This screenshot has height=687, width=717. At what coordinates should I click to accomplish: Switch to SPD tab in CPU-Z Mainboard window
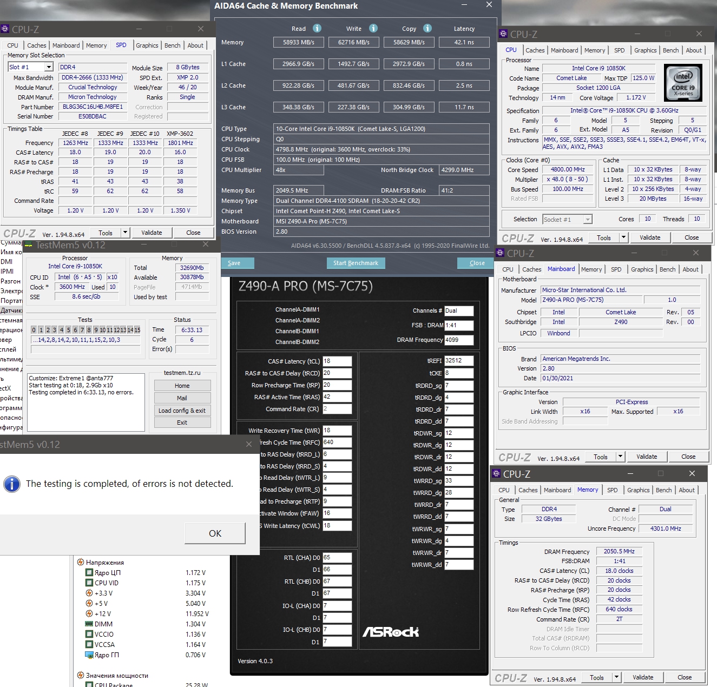point(616,269)
